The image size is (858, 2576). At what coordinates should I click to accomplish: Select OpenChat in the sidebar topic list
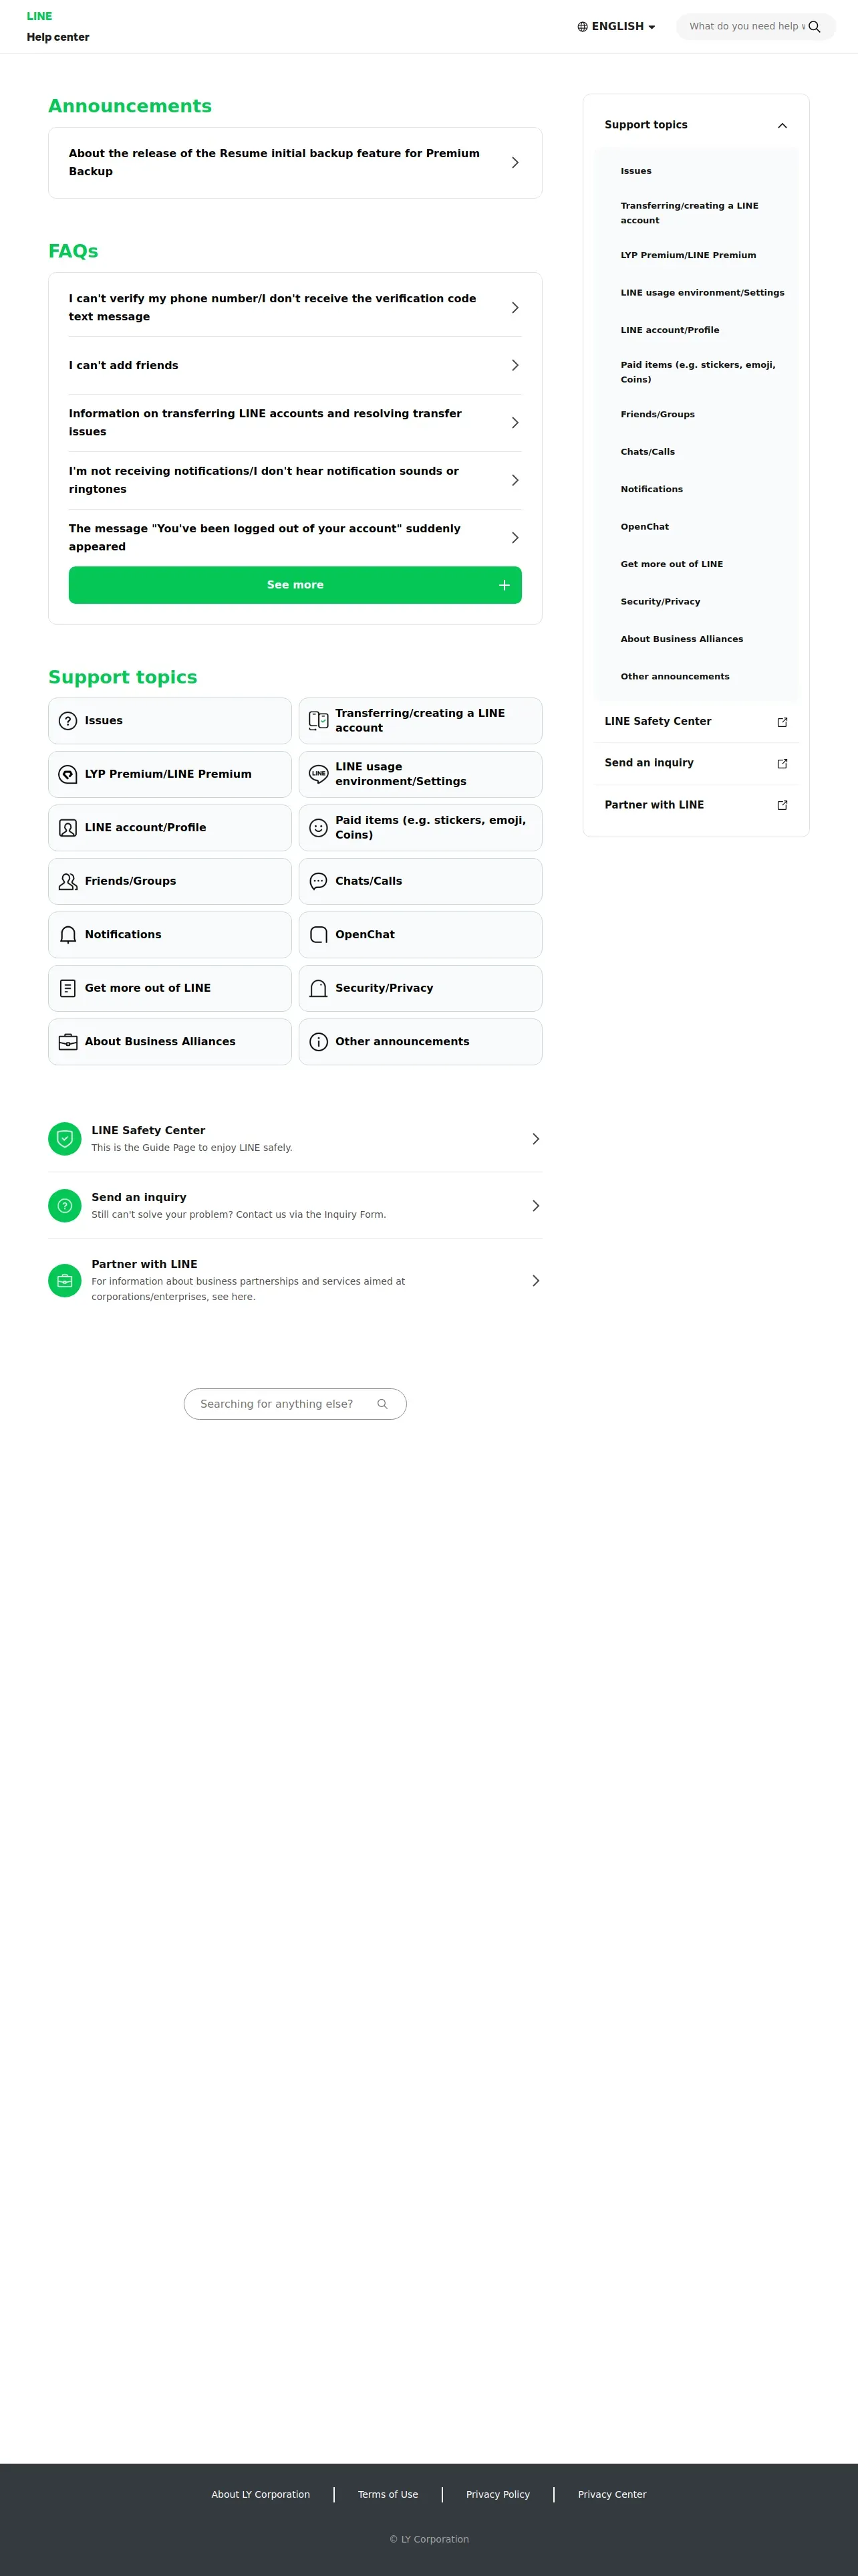pos(644,526)
